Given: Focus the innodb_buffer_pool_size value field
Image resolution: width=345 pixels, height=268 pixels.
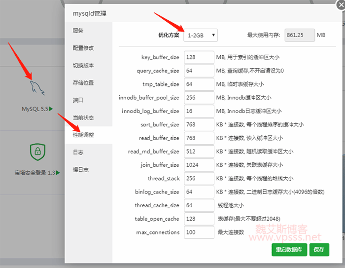Looking at the screenshot, I should [x=199, y=98].
